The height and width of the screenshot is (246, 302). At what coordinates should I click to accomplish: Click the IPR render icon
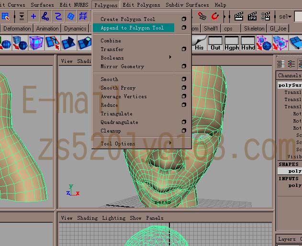[x=252, y=16]
